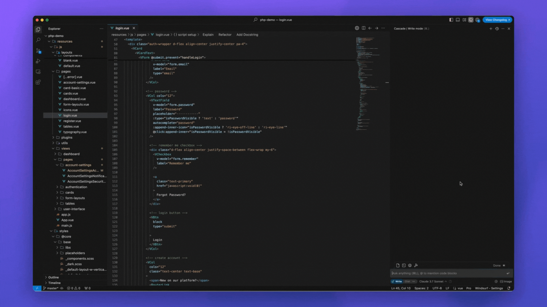
Task: Open Remote Explorer view in activity bar
Action: pyautogui.click(x=38, y=72)
